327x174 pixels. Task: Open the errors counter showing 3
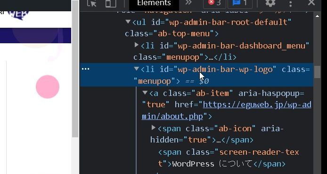pyautogui.click(x=214, y=3)
